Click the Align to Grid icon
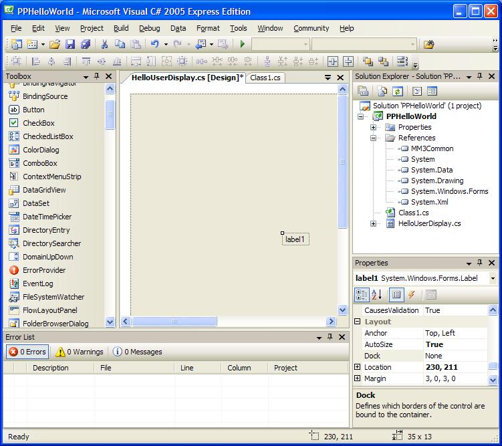This screenshot has width=502, height=446. point(16,61)
